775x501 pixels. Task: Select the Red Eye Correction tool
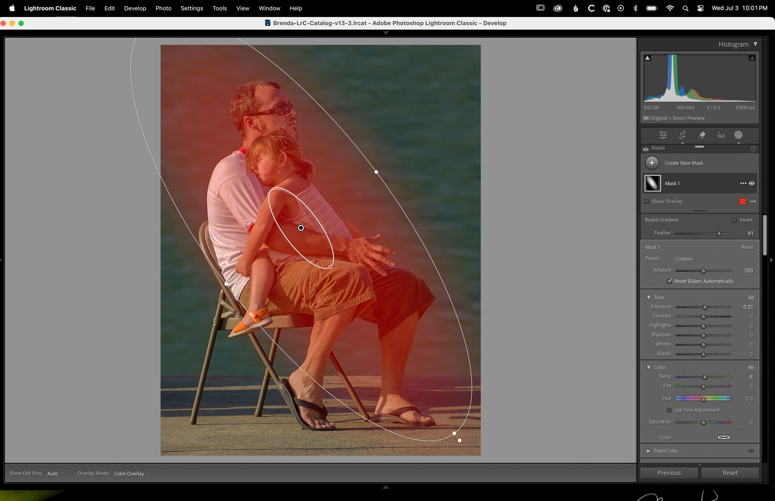coord(721,135)
